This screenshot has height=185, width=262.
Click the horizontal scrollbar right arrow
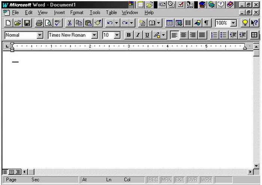coord(251,172)
